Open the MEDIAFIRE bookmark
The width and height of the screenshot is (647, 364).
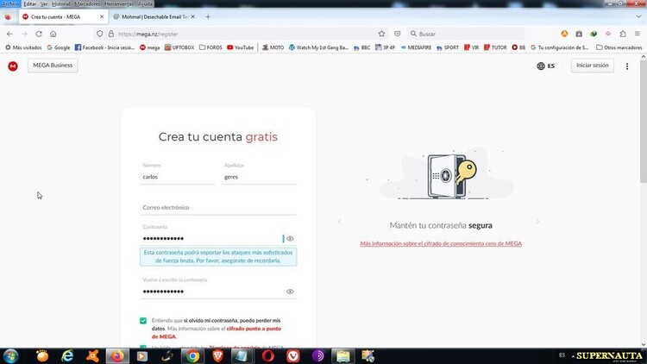click(x=416, y=47)
